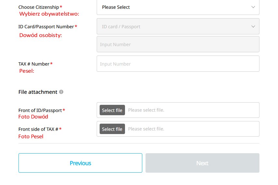Image resolution: width=278 pixels, height=185 pixels.
Task: Click the chevron arrow of the Citizenship dropdown
Action: [253, 7]
